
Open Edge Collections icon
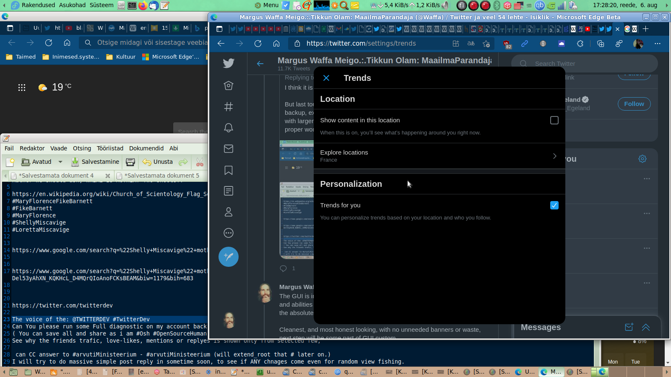coord(601,44)
